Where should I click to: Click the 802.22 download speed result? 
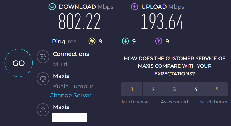[79, 22]
